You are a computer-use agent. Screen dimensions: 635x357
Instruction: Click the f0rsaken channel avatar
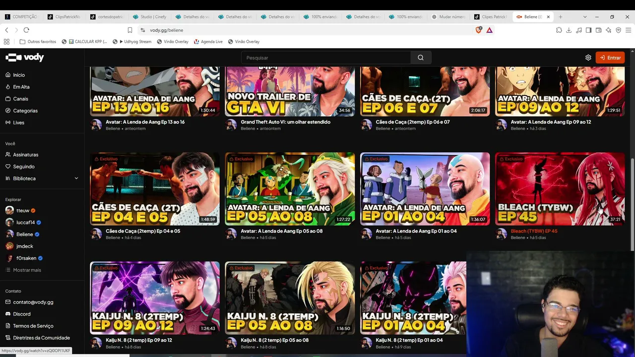pos(9,258)
